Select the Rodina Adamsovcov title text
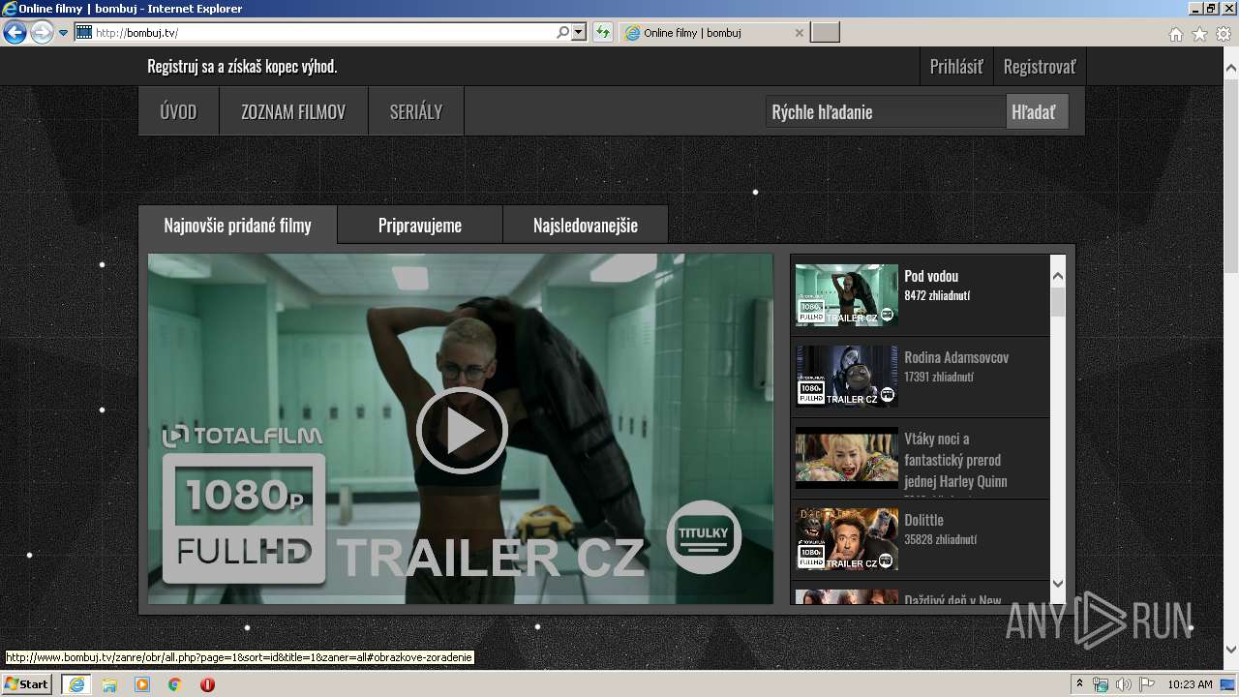 coord(956,357)
